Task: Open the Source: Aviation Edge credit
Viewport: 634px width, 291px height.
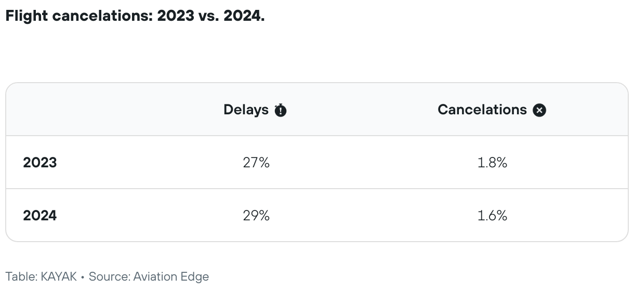Action: pos(149,276)
